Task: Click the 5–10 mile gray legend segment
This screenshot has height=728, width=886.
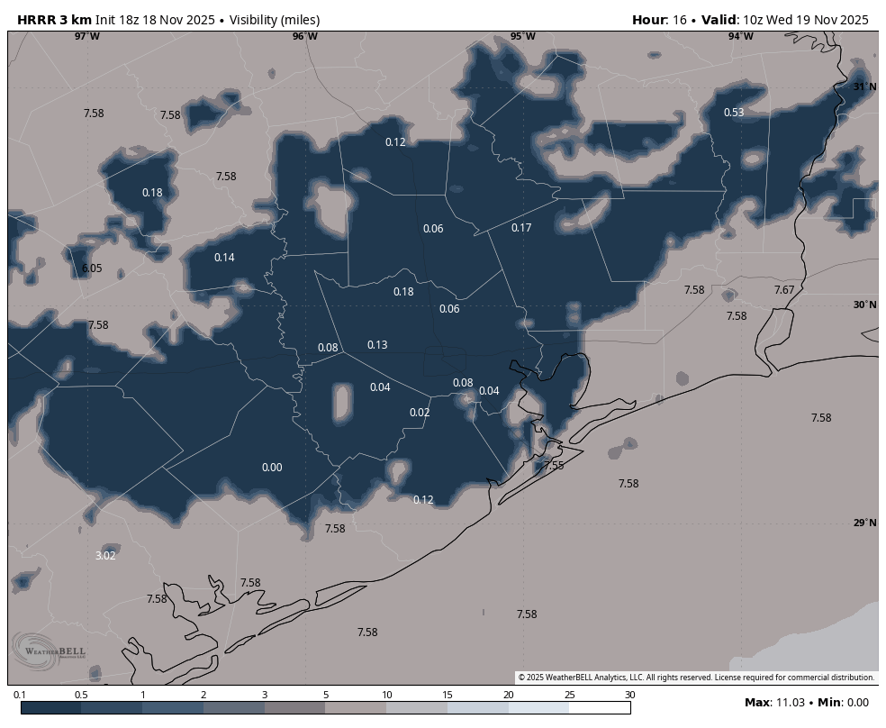Action: click(356, 708)
